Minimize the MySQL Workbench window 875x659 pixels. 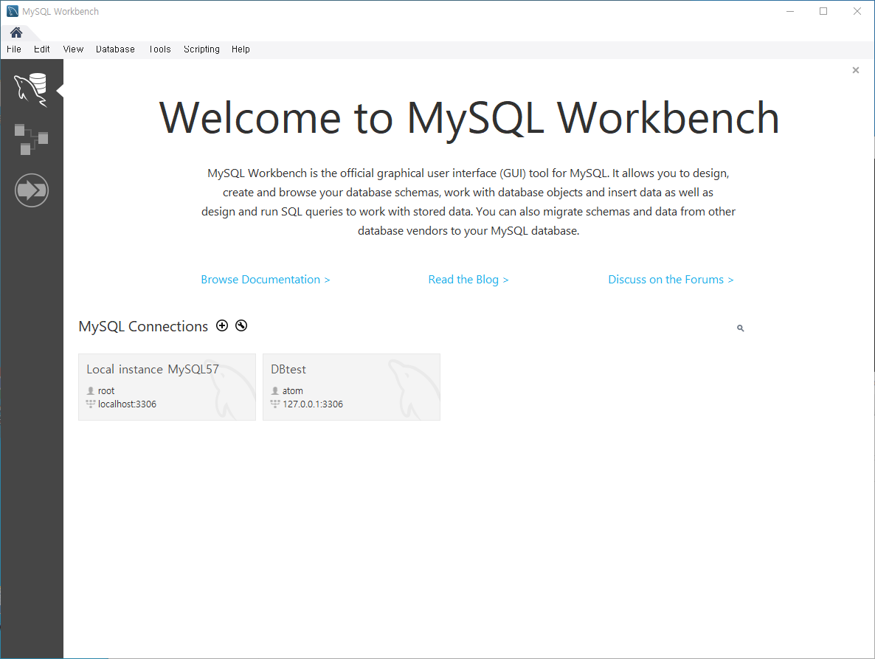click(x=790, y=11)
